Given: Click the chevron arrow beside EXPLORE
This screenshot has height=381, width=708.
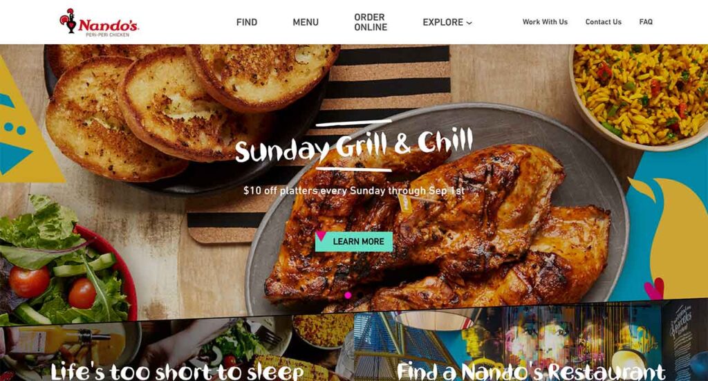Looking at the screenshot, I should pyautogui.click(x=469, y=23).
